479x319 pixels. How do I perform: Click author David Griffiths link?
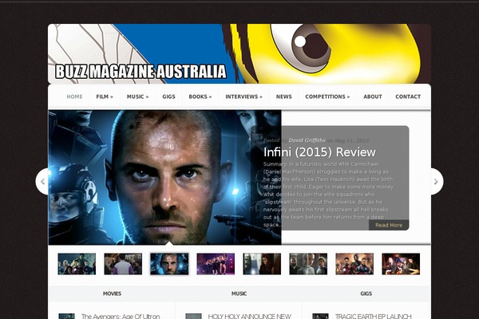pos(307,140)
